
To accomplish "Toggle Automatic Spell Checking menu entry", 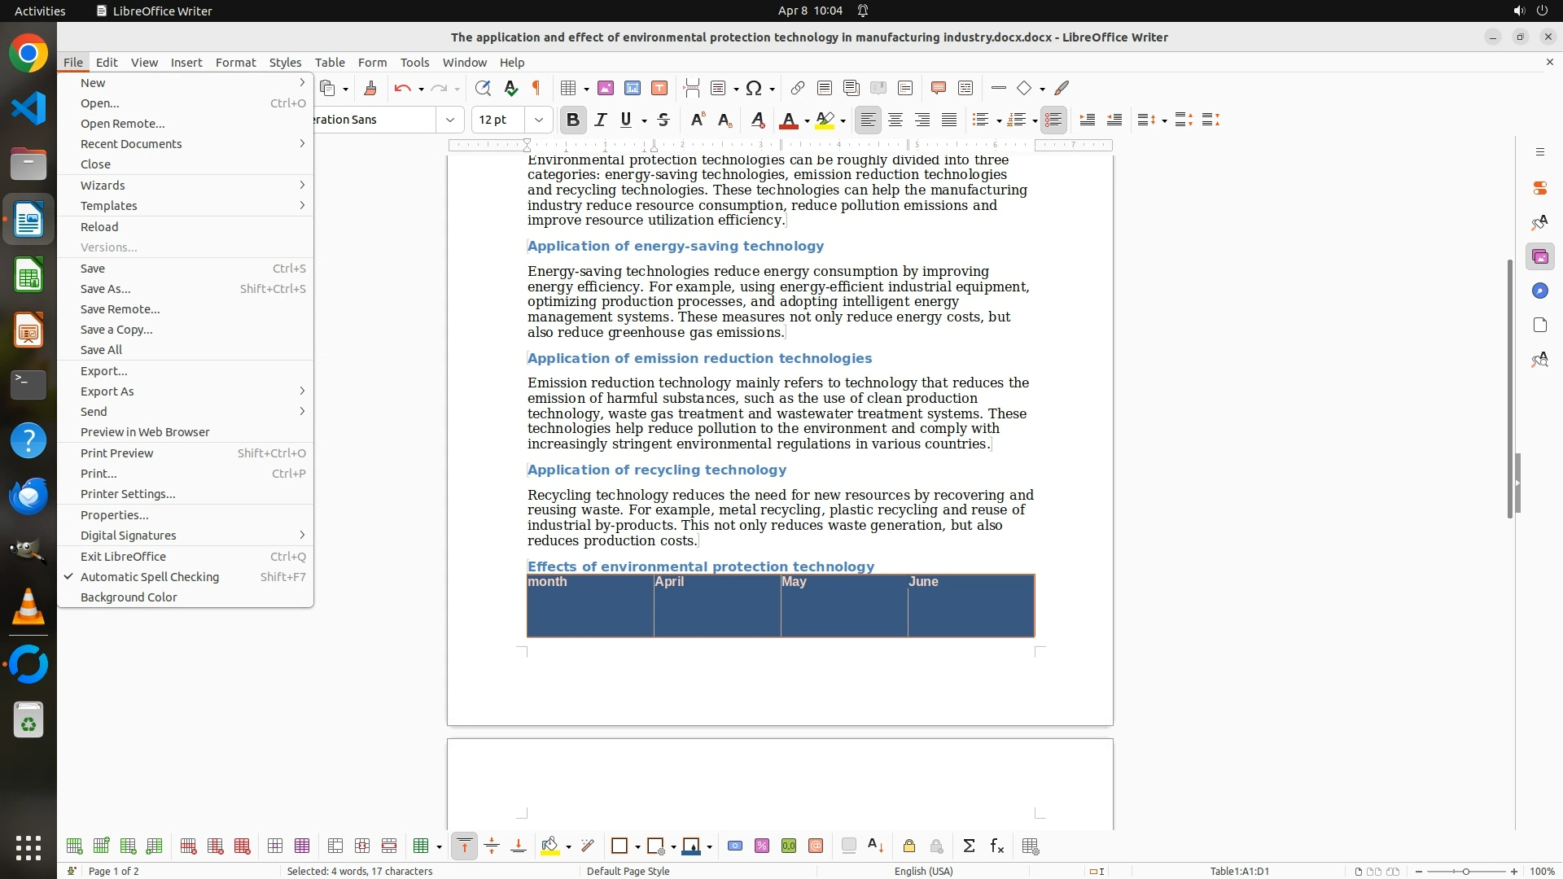I will pyautogui.click(x=150, y=577).
